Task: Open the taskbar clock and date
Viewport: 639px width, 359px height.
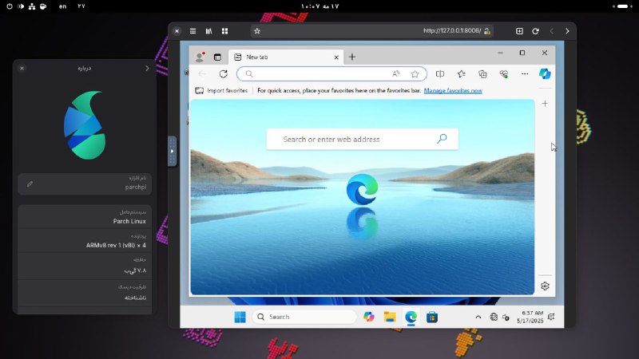Action: (530, 317)
